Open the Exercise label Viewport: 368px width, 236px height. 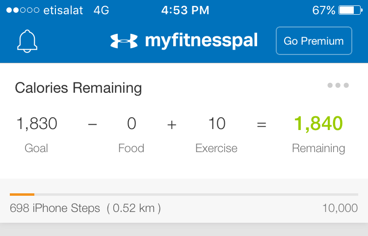(x=216, y=148)
